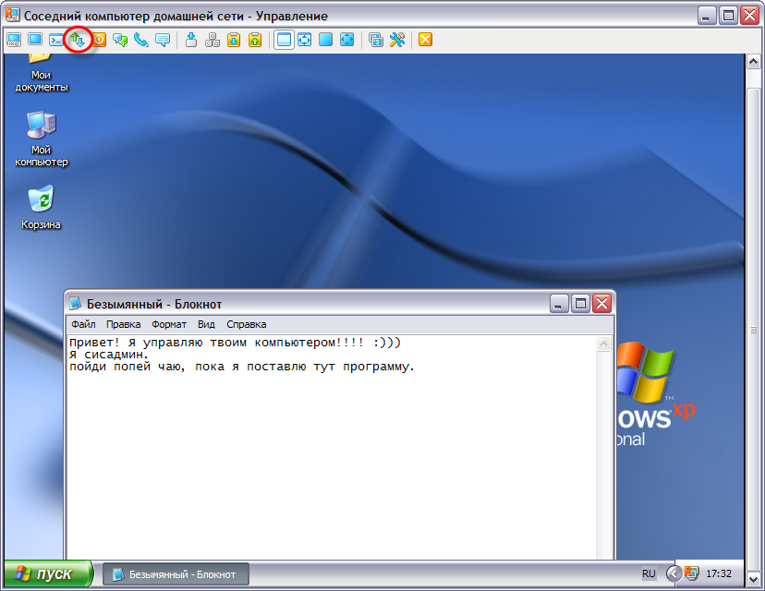Open the terminal console toolbar icon
This screenshot has width=765, height=591.
pyautogui.click(x=56, y=40)
